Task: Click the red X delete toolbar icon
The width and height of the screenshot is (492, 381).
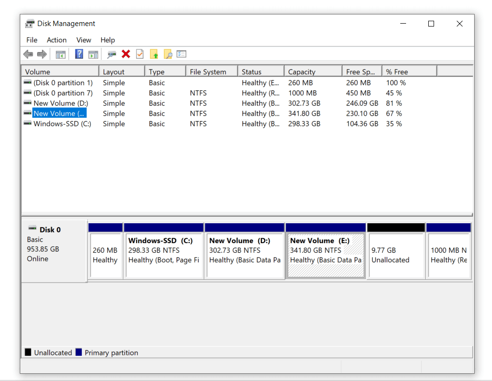Action: coord(126,54)
